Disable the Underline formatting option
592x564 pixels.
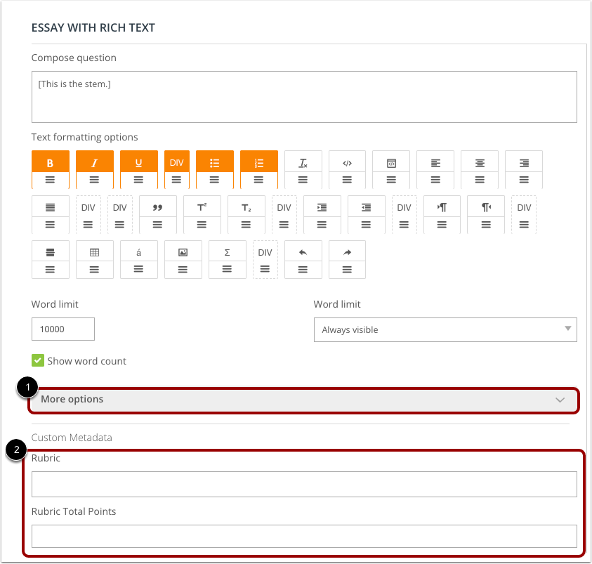coord(138,162)
